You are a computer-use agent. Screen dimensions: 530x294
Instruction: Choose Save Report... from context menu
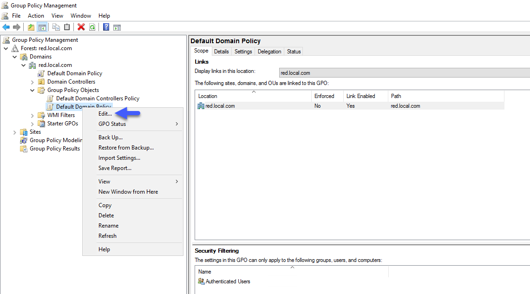pos(133,168)
